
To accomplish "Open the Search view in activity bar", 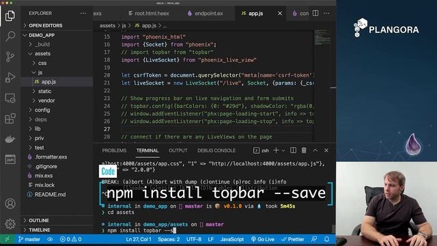I will 10,36.
